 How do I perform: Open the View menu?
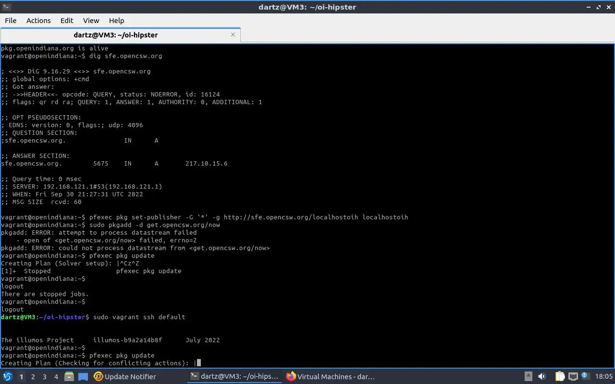[x=91, y=21]
